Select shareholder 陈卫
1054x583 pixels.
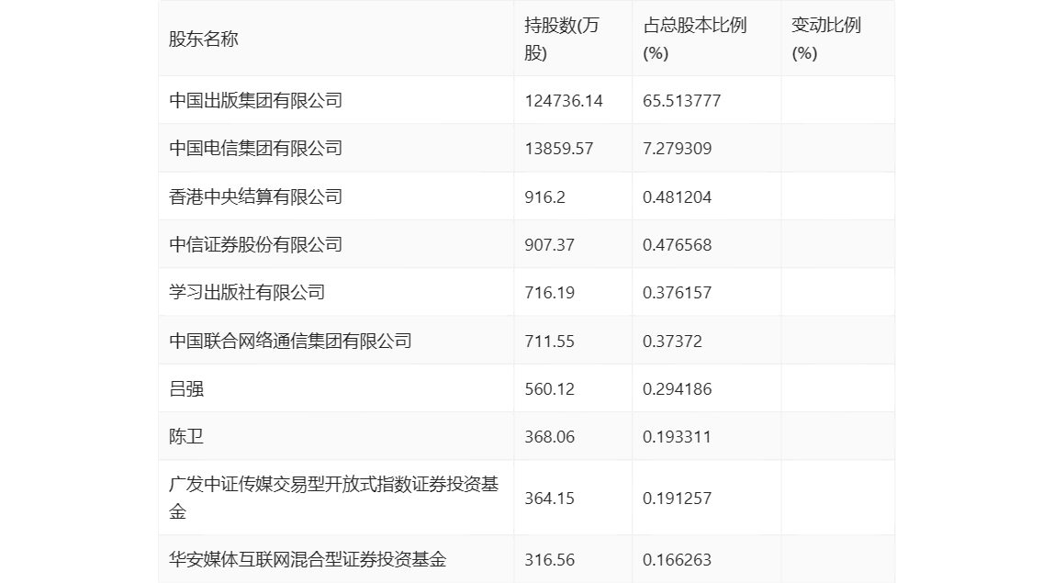pos(186,436)
